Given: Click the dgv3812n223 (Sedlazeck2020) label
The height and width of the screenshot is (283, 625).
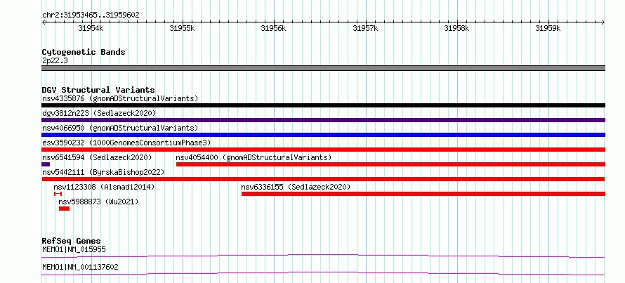Looking at the screenshot, I should coord(99,113).
